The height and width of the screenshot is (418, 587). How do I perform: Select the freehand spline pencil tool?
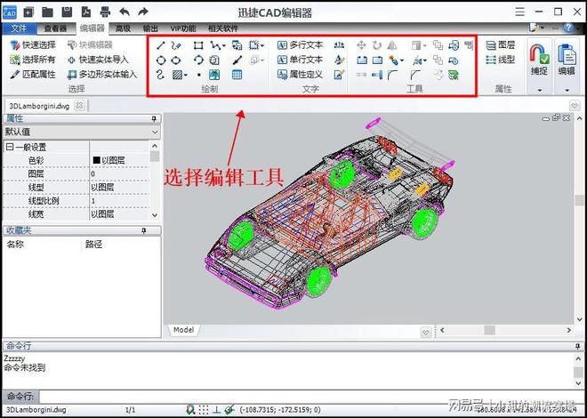pyautogui.click(x=176, y=45)
